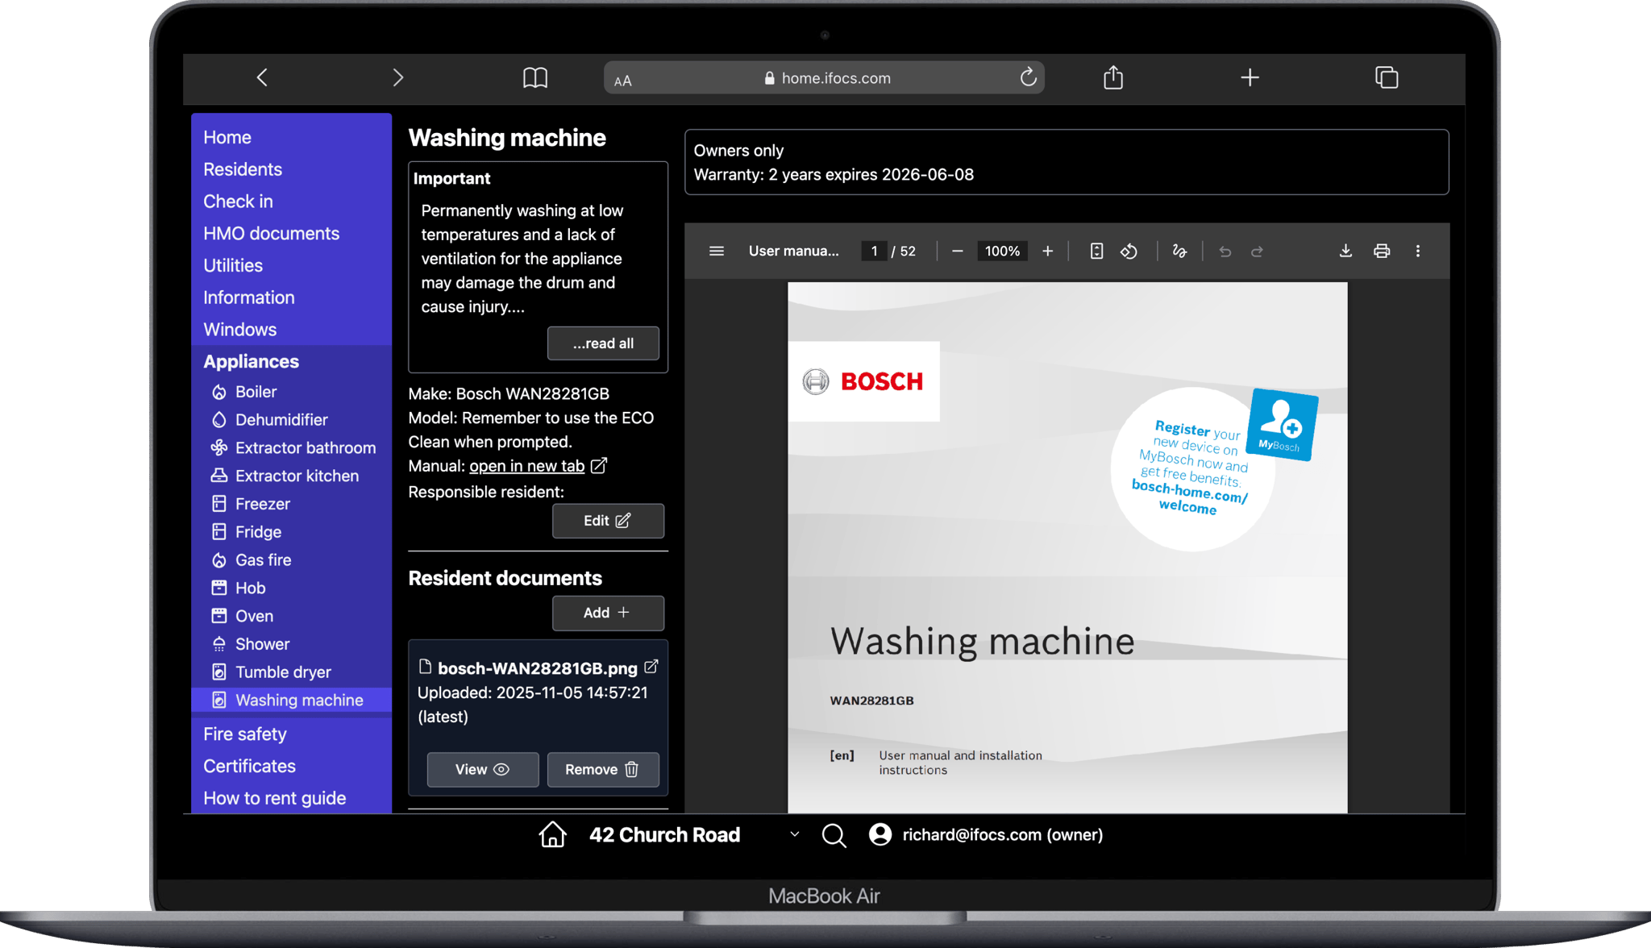Print the user manual PDF

pyautogui.click(x=1382, y=251)
